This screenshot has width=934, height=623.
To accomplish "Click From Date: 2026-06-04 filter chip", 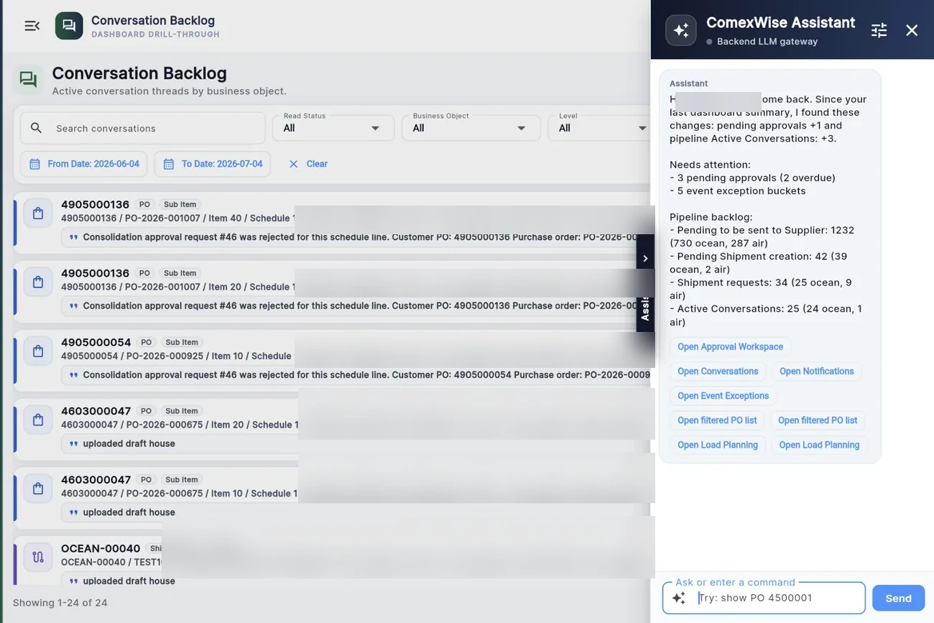I will 84,164.
